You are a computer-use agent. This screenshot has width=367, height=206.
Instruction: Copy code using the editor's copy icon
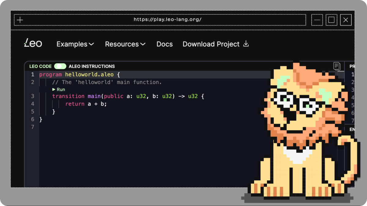(337, 66)
